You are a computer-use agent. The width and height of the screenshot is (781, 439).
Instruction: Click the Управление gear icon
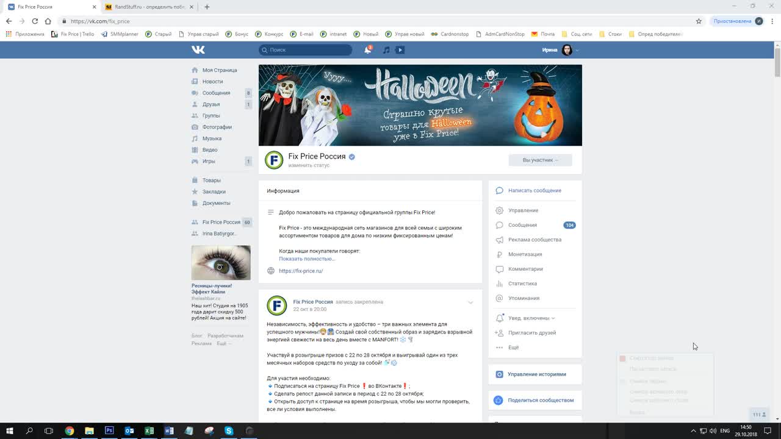[500, 210]
